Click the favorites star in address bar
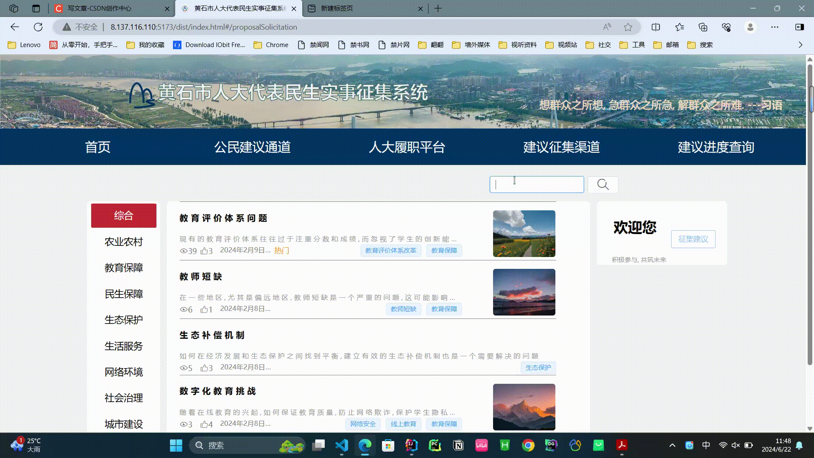 coord(628,27)
